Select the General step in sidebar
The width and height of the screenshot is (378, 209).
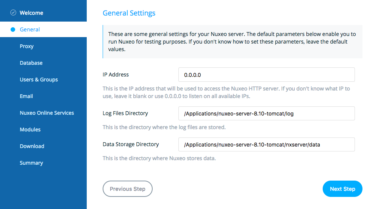point(44,30)
